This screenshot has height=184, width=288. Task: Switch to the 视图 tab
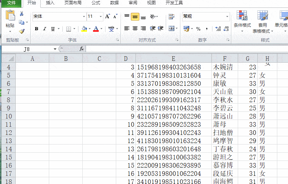point(151,3)
